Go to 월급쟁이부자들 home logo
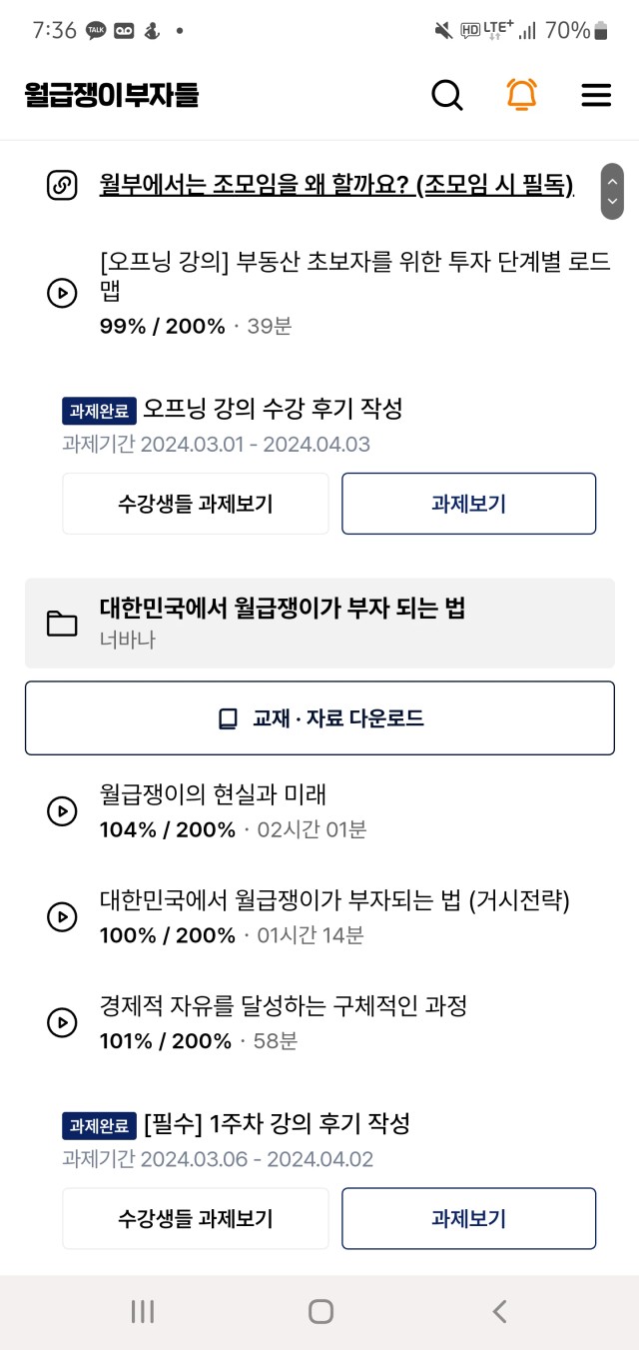This screenshot has height=1350, width=639. click(x=112, y=95)
